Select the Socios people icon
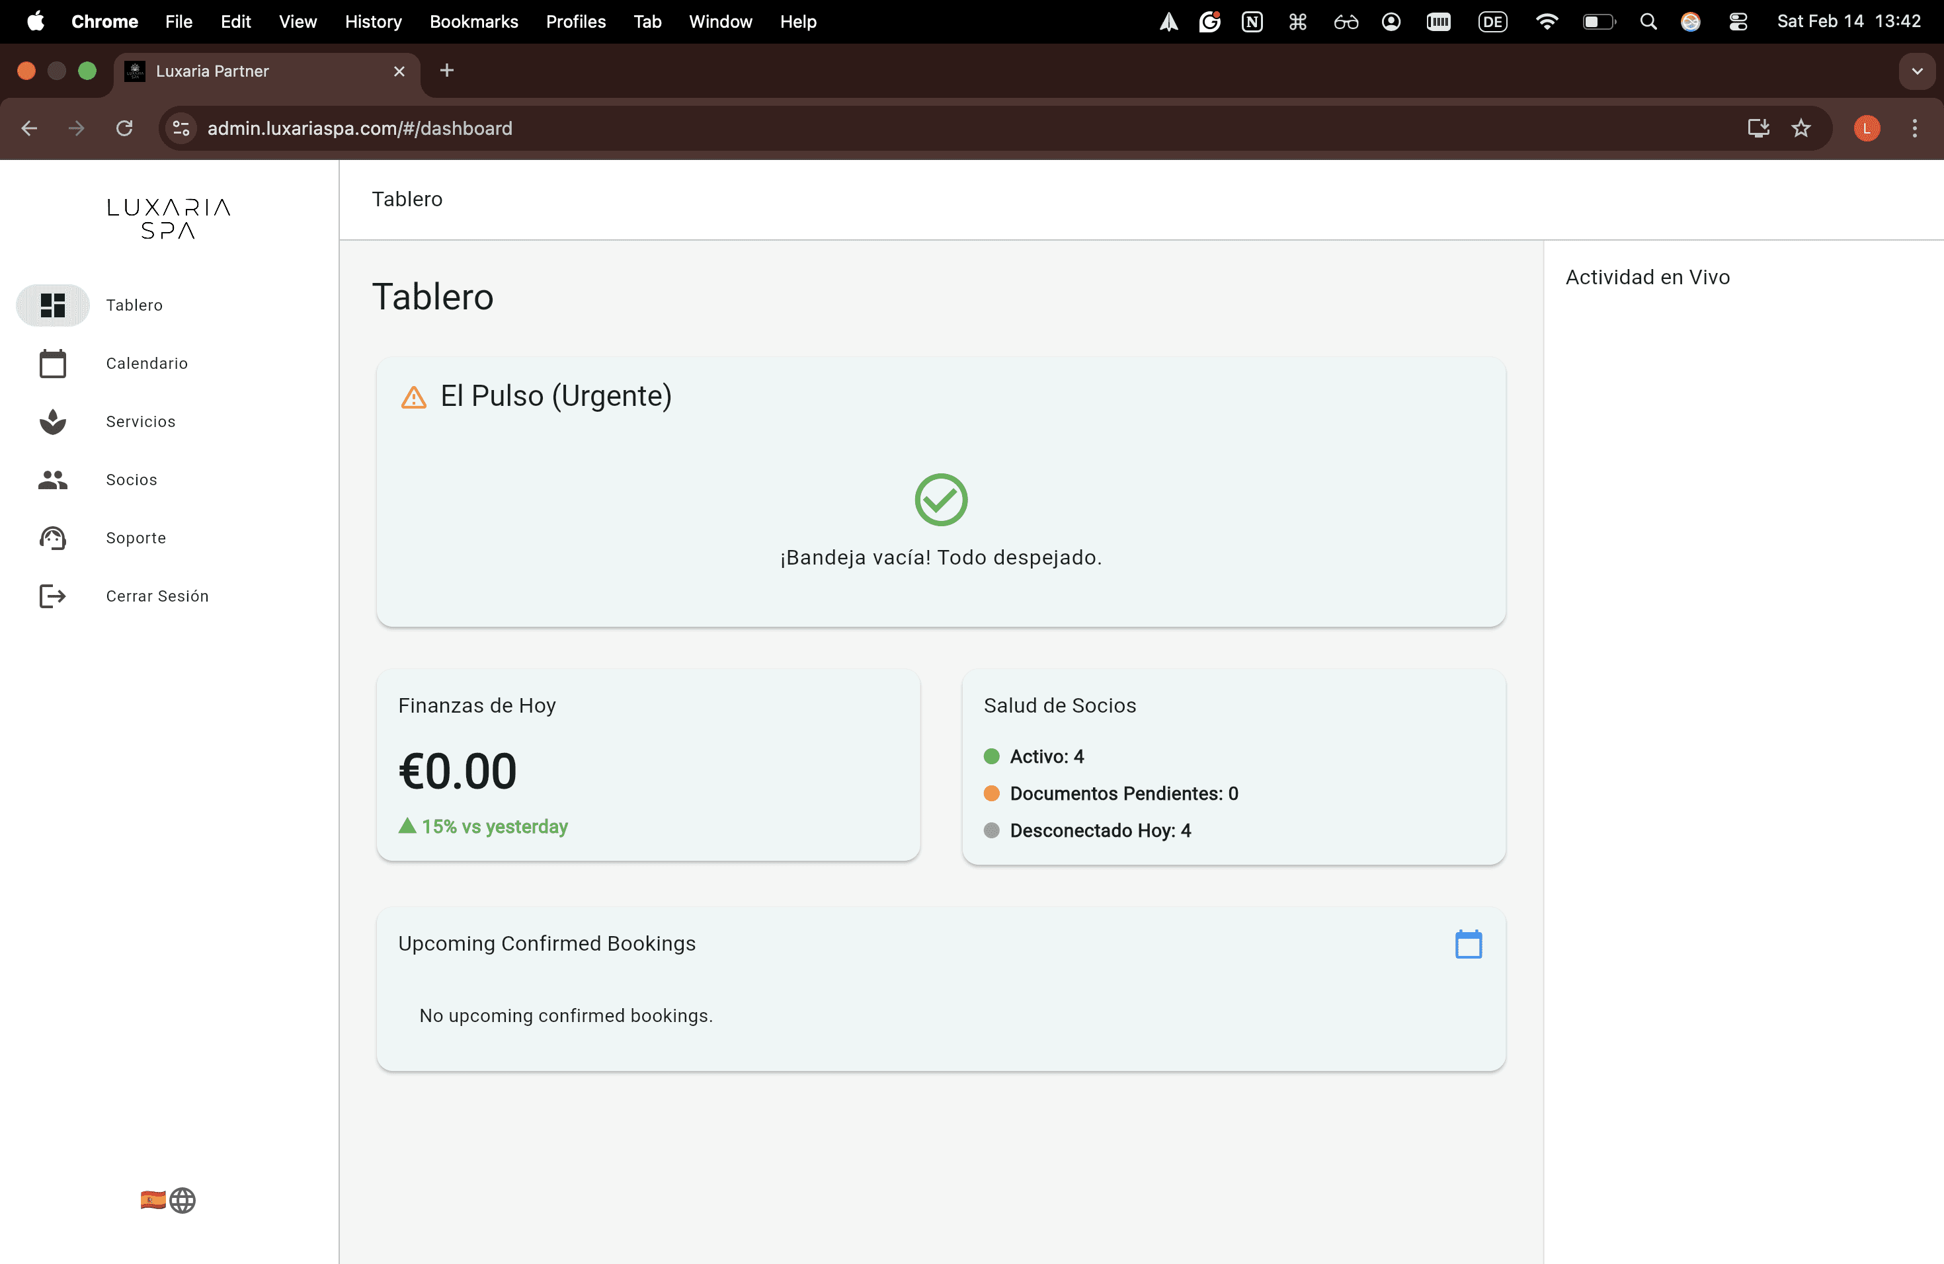 point(52,480)
